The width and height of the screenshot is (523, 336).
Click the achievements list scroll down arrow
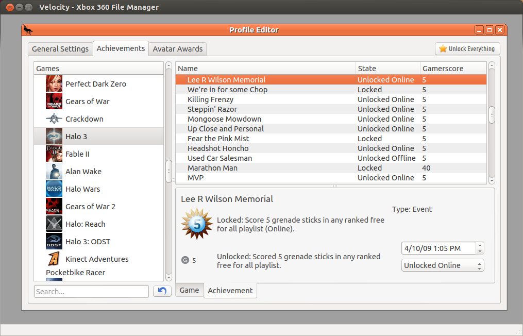(492, 180)
